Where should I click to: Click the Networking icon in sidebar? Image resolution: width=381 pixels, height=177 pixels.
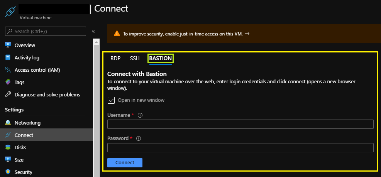(x=8, y=123)
